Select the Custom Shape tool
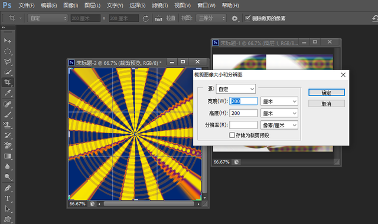Viewport: 378px width, 224px height. pos(8,219)
